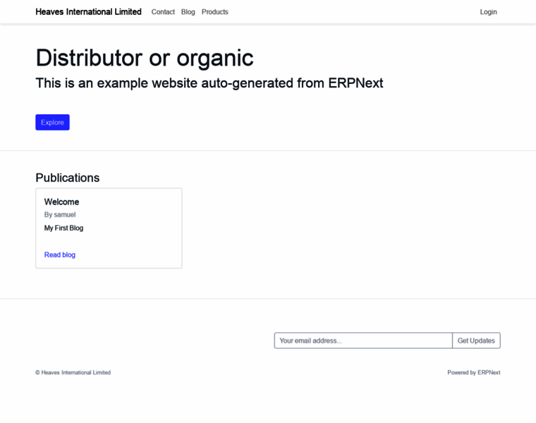Screen dimensions: 536x423
Task: Click the 'By samuel' author line
Action: tap(60, 214)
